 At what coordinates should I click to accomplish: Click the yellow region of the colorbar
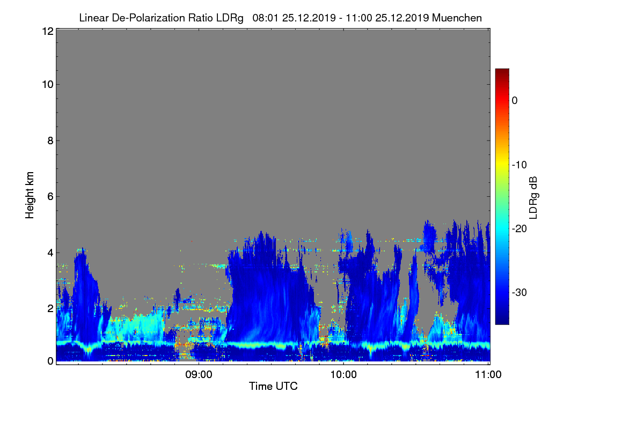502,164
